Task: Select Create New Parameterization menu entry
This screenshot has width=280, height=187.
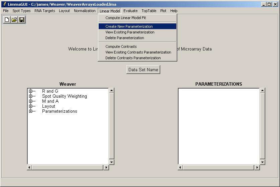Action: click(129, 26)
